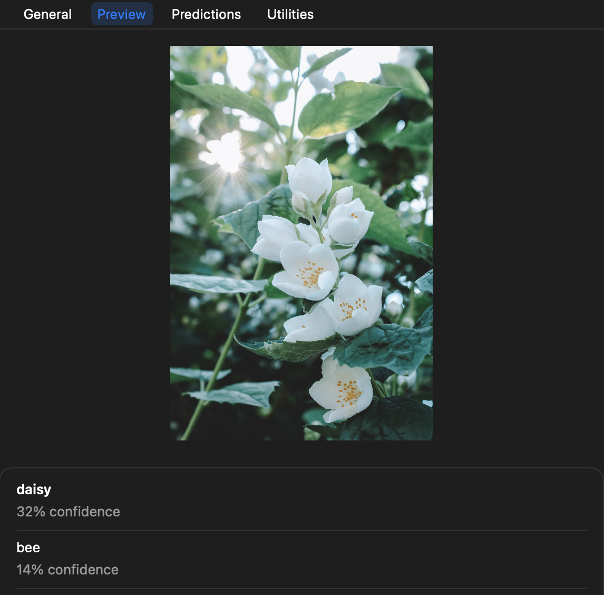Screen dimensions: 604x595
Task: Click the topmost white flower bud
Action: point(309,179)
